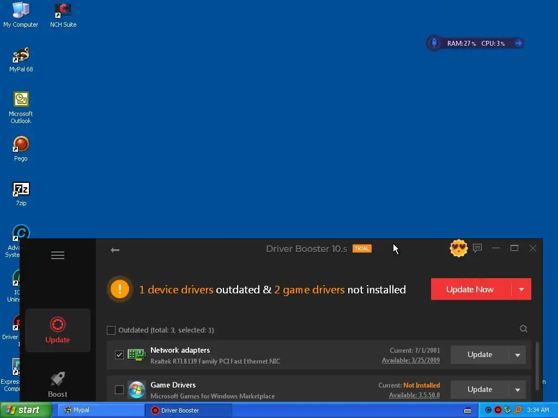Toggle the Outdated select-all checkbox
Screen dimensions: 558x418
111,330
